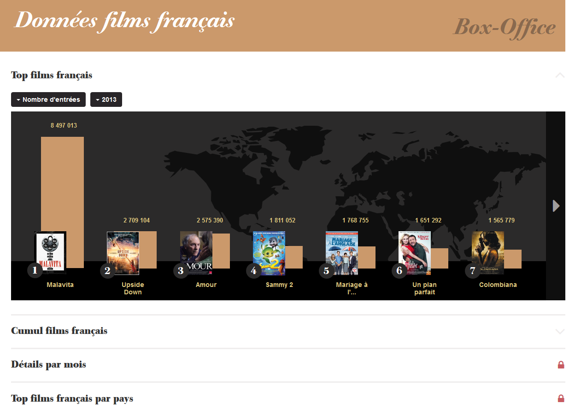Screen dimensions: 575x415
Task: Expand the Cumul films français section
Action: (559, 331)
